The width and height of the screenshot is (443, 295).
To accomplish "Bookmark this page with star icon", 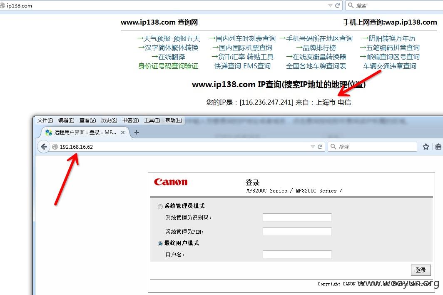I will [x=426, y=147].
